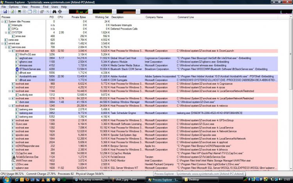Open the CPU usage mini graph

79,12
